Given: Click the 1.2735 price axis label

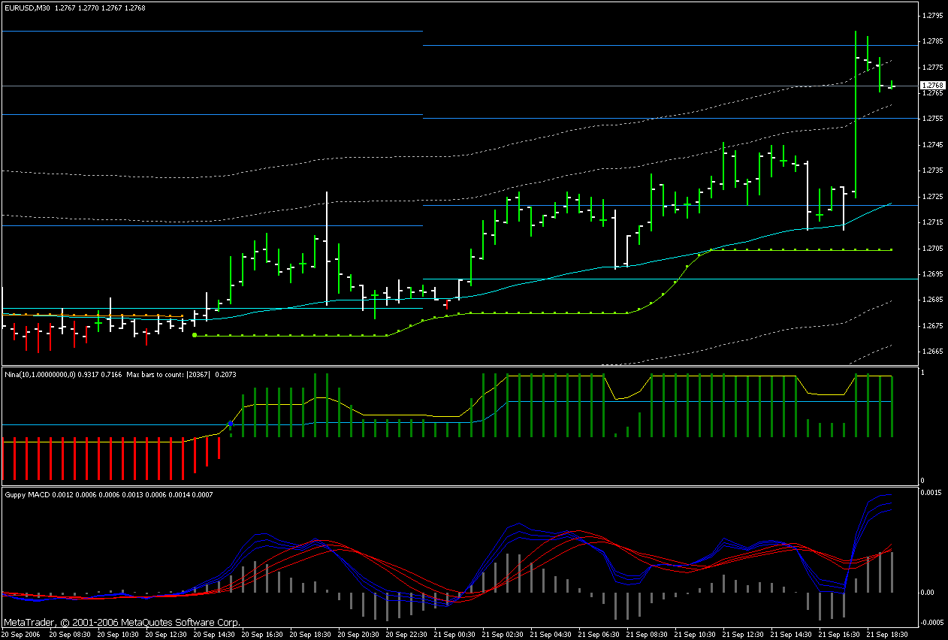Looking at the screenshot, I should (x=934, y=171).
